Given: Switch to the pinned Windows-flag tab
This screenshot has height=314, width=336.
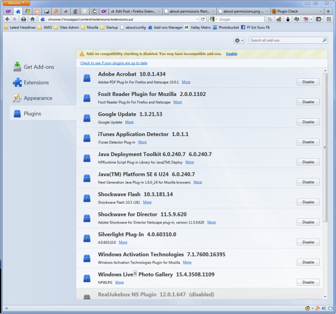Looking at the screenshot, I should coord(27,11).
